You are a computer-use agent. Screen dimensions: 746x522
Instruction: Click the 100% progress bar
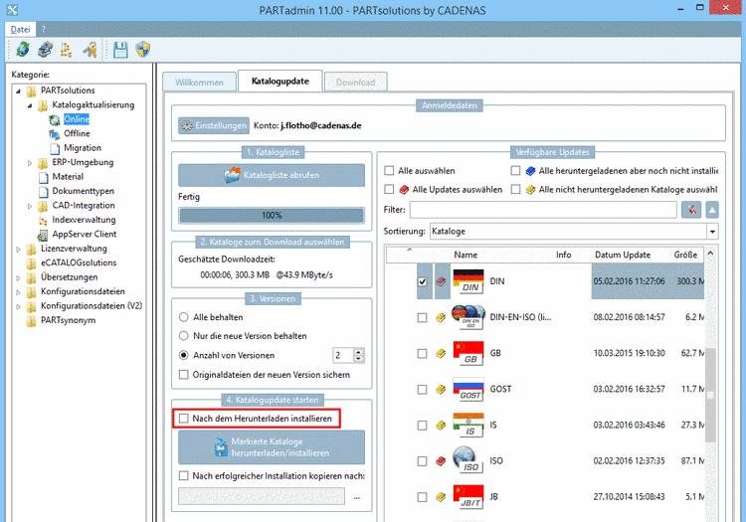pyautogui.click(x=272, y=216)
